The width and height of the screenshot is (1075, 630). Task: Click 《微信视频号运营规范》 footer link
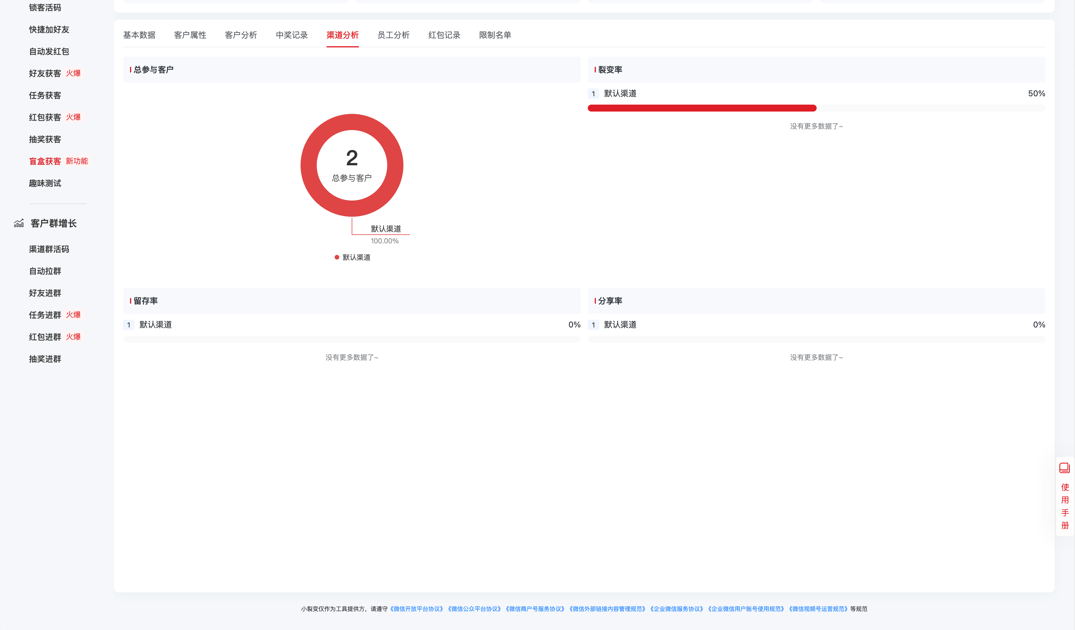pyautogui.click(x=818, y=609)
